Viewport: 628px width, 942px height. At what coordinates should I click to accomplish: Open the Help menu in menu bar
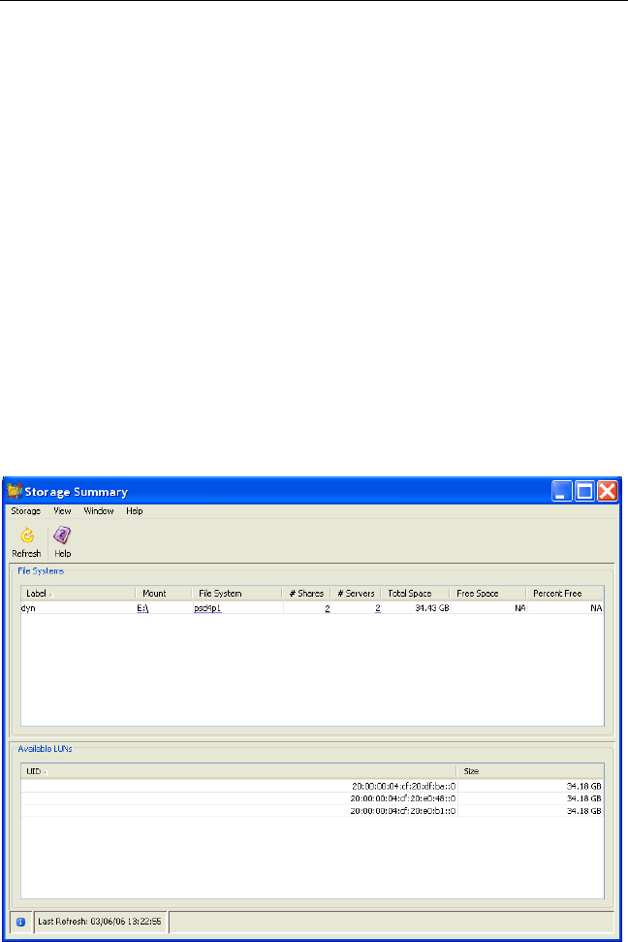click(x=134, y=510)
